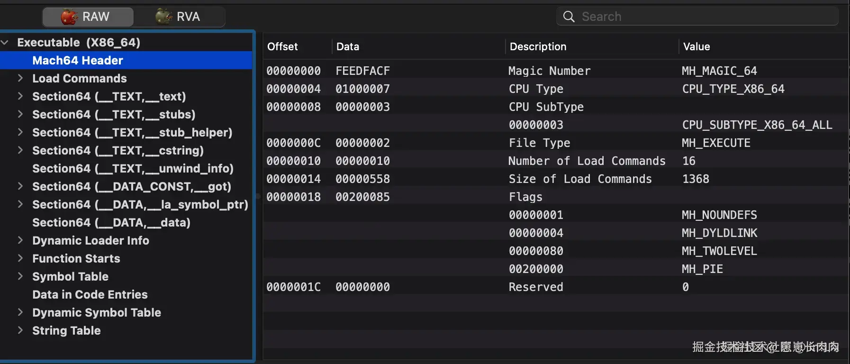Expand the Symbol Table chevron
Image resolution: width=850 pixels, height=364 pixels.
pos(20,276)
